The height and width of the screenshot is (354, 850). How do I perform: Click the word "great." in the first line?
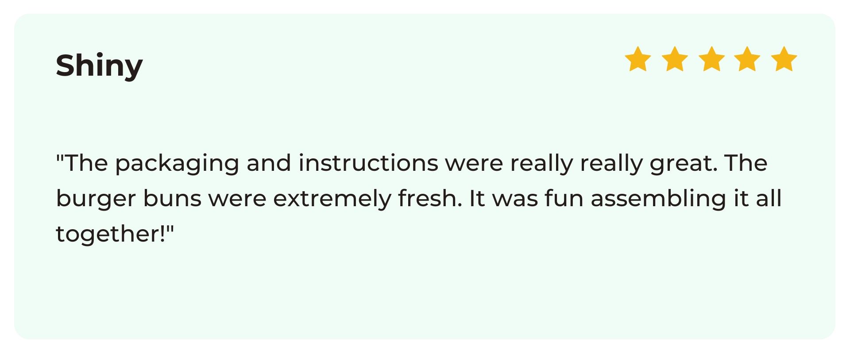click(684, 164)
